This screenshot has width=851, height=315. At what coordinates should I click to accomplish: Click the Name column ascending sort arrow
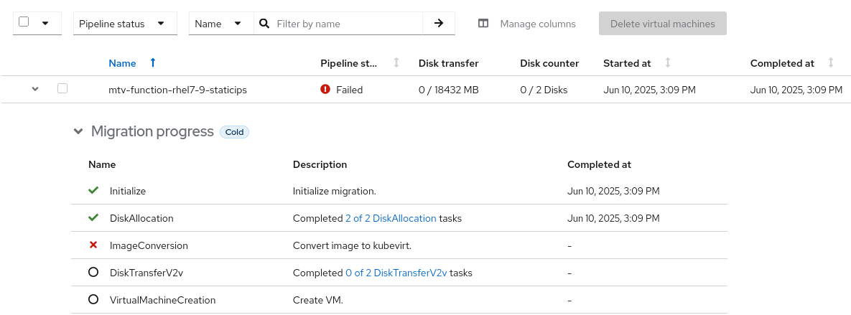[x=152, y=63]
